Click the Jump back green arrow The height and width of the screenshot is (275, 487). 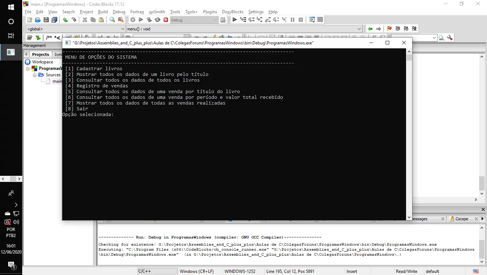click(x=370, y=29)
